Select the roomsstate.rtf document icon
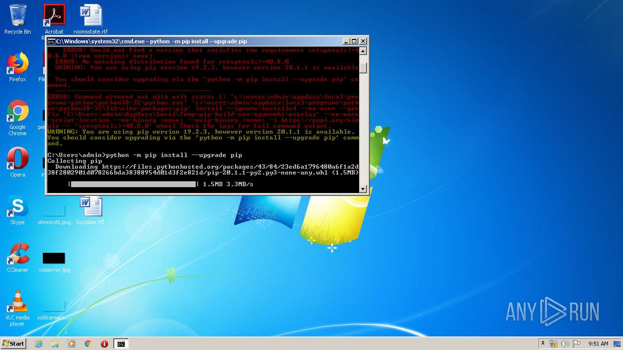The width and height of the screenshot is (623, 350). pos(91,19)
